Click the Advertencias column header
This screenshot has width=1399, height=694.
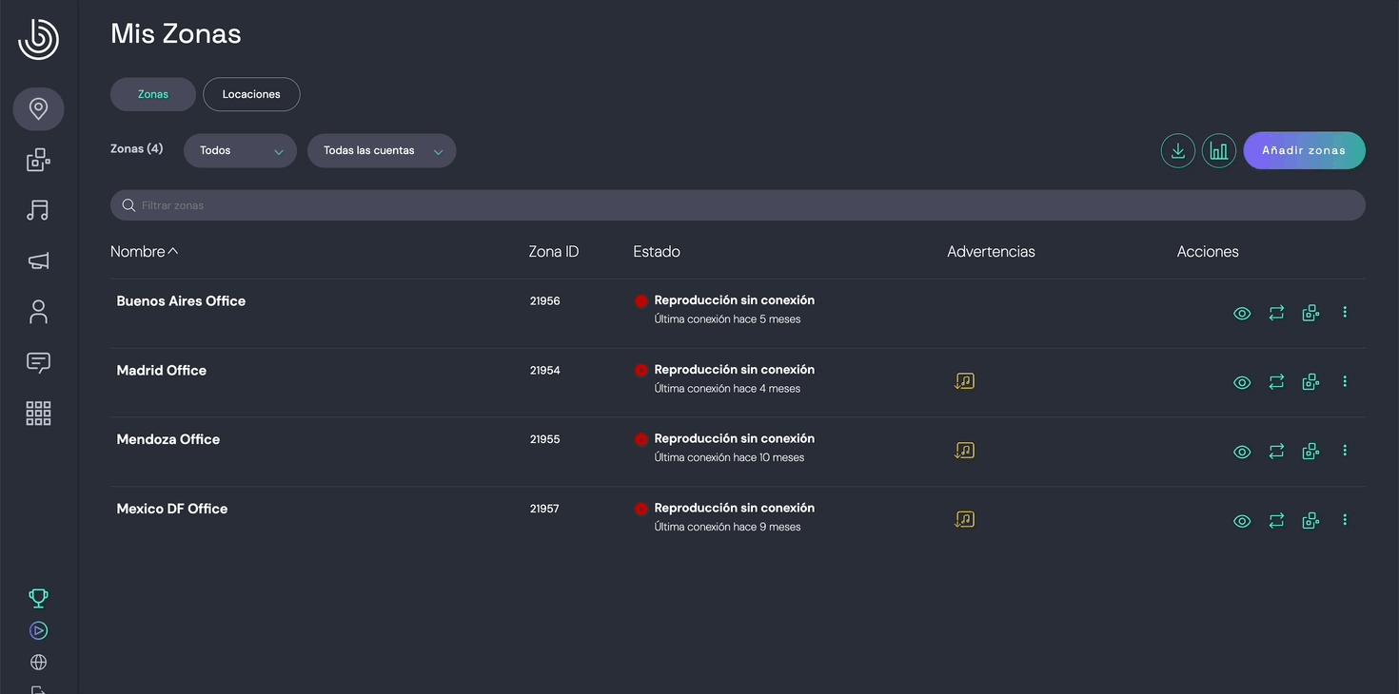coord(991,252)
